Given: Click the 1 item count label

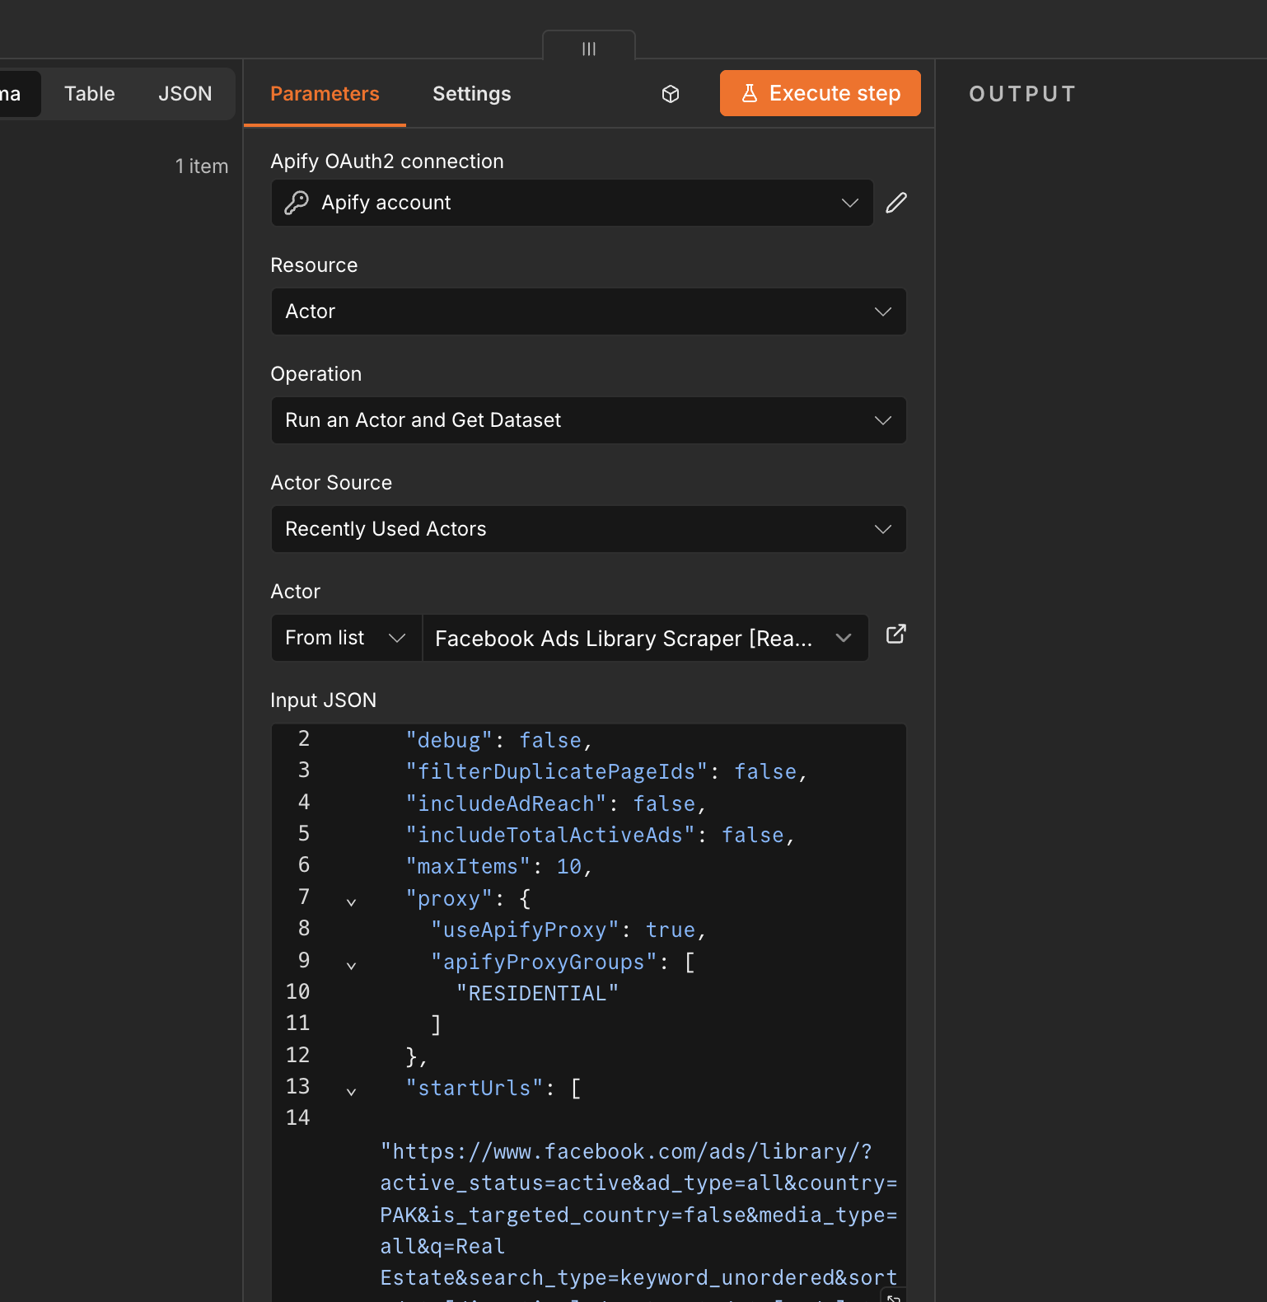Looking at the screenshot, I should 202,166.
